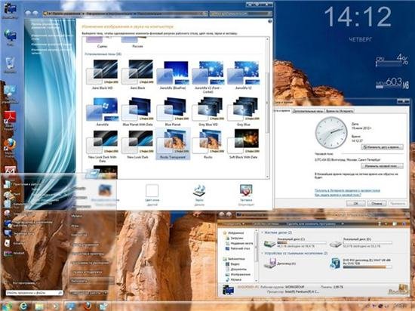Open the Network desktop icon
Viewport: 415px width, 311px height.
pyautogui.click(x=10, y=38)
